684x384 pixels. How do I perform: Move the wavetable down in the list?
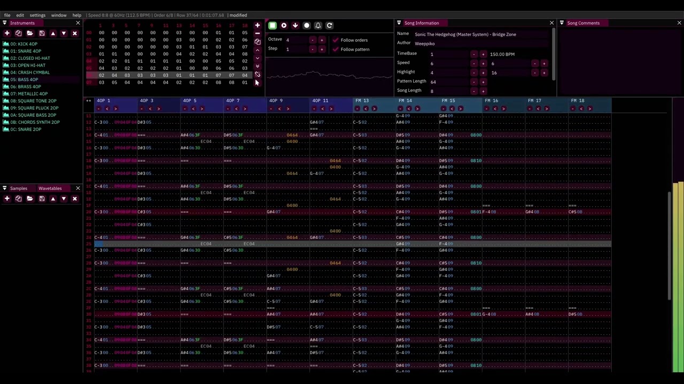click(64, 198)
